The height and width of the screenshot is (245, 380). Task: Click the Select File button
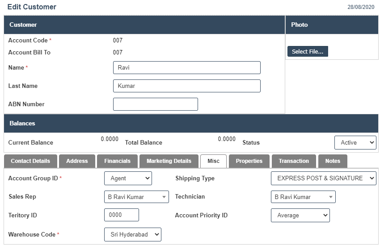tap(308, 52)
